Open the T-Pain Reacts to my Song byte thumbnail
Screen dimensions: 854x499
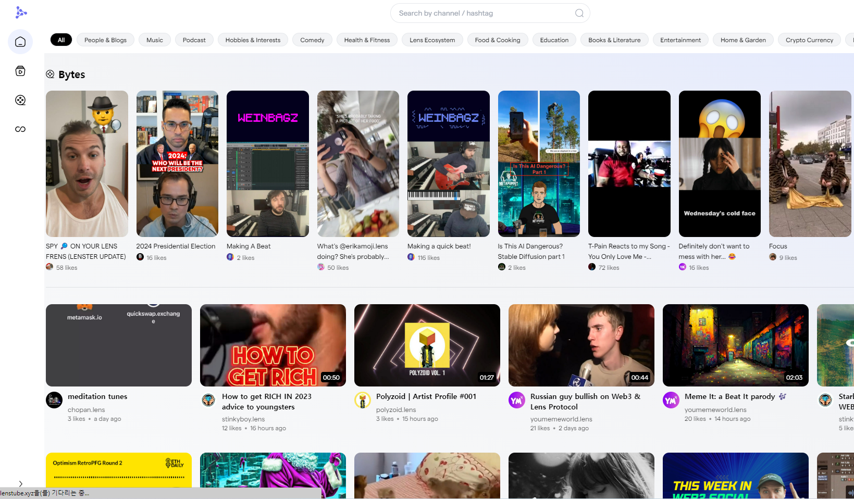[629, 164]
